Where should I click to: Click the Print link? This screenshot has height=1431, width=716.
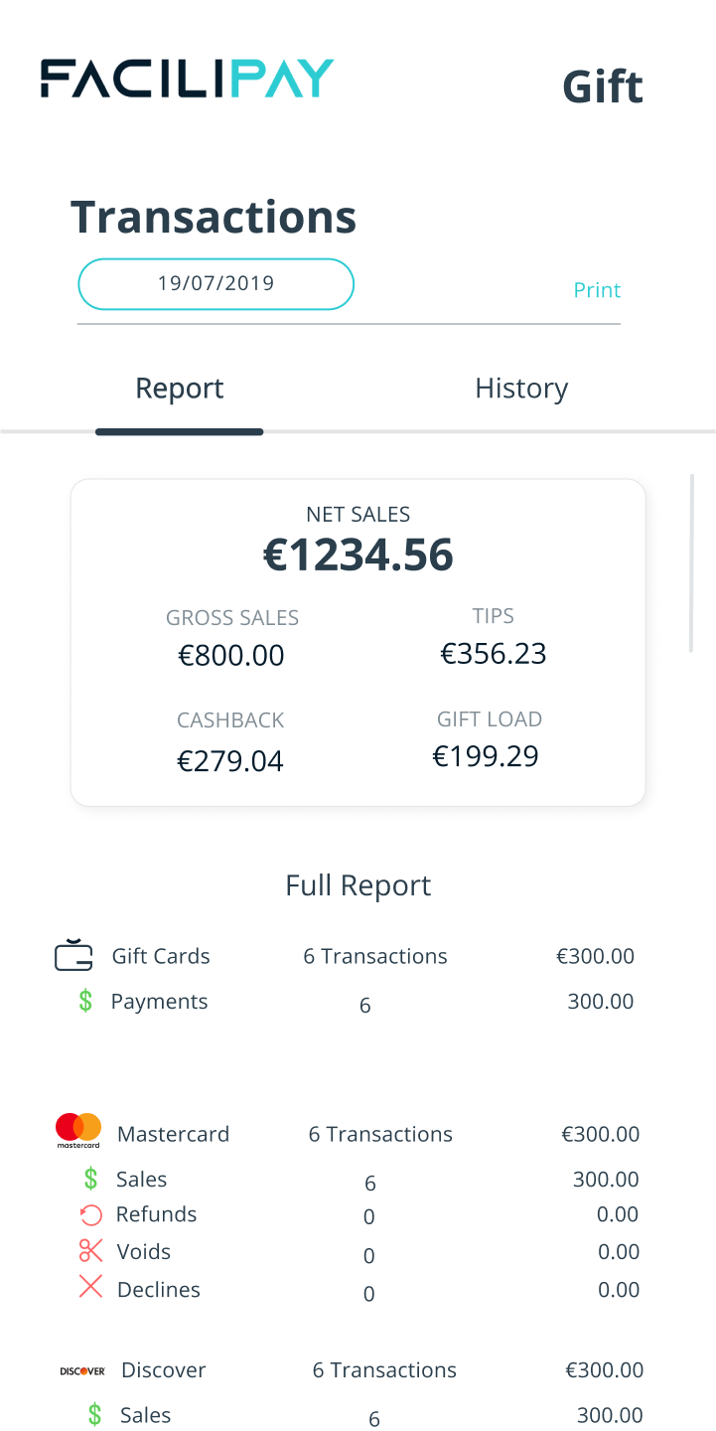(x=597, y=289)
